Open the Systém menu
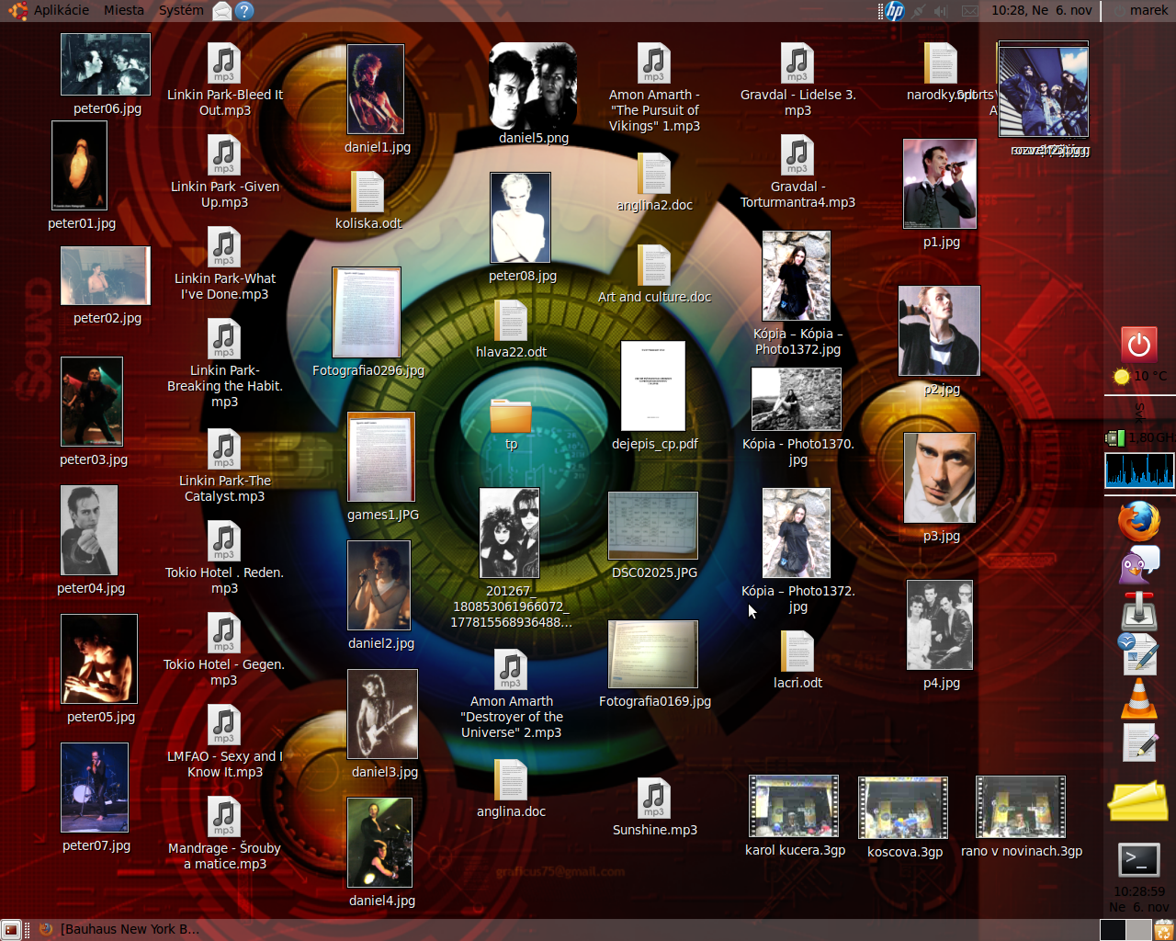This screenshot has width=1176, height=941. (181, 11)
